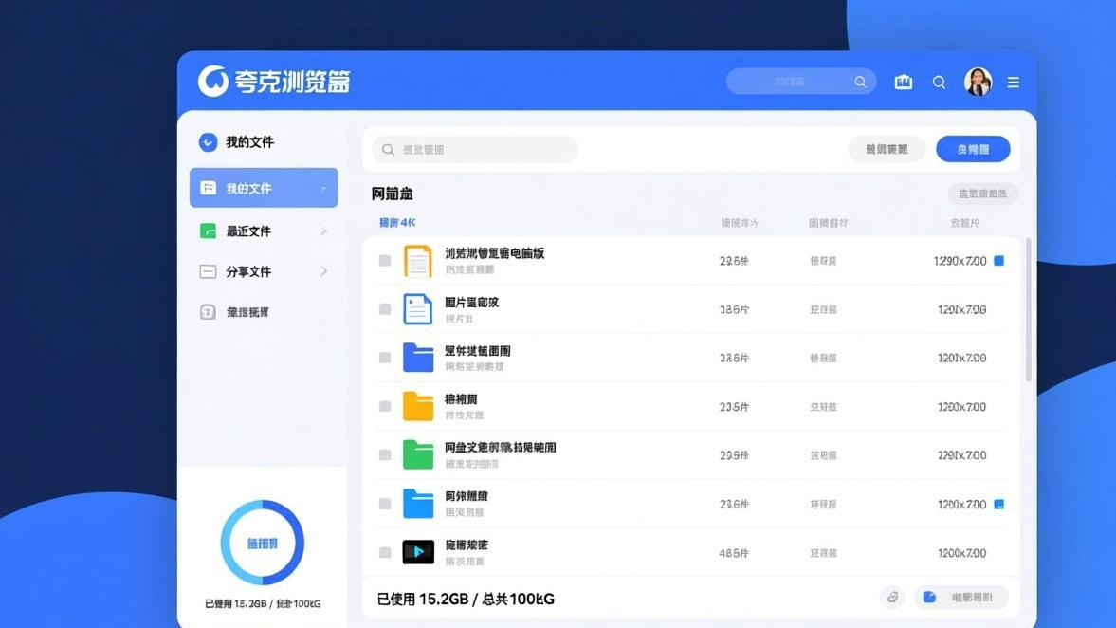Viewport: 1116px width, 628px height.
Task: Click the storage usage text under the ring
Action: [x=263, y=603]
